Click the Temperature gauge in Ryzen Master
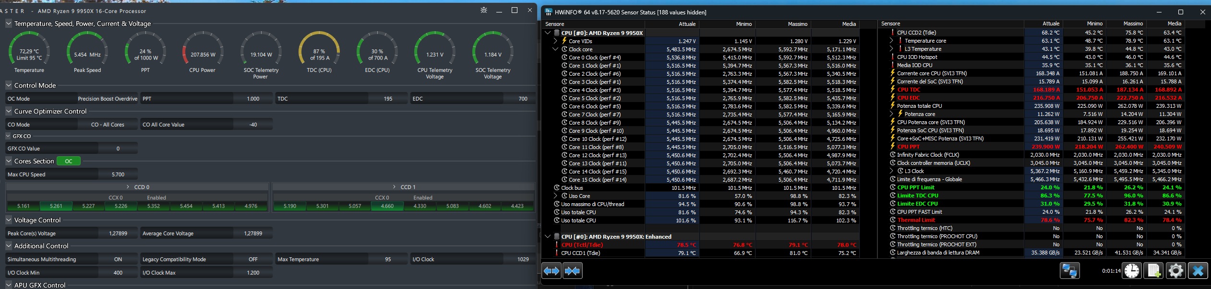The image size is (1211, 289). tap(29, 52)
